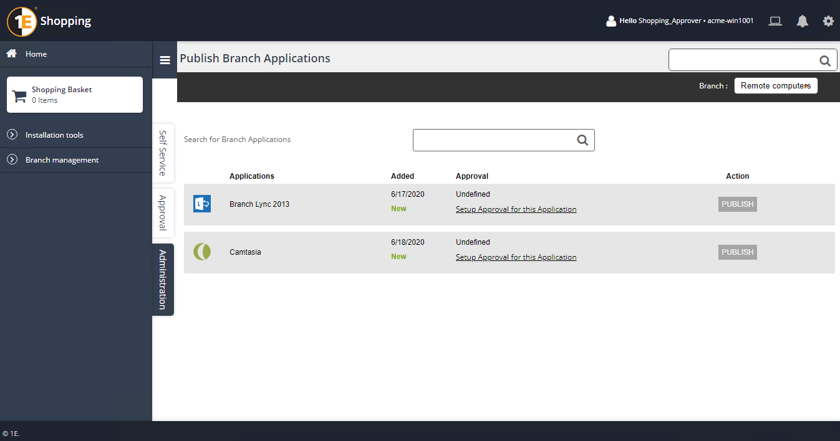Publish the Branch Lync 2013 application
The image size is (840, 441).
(737, 204)
